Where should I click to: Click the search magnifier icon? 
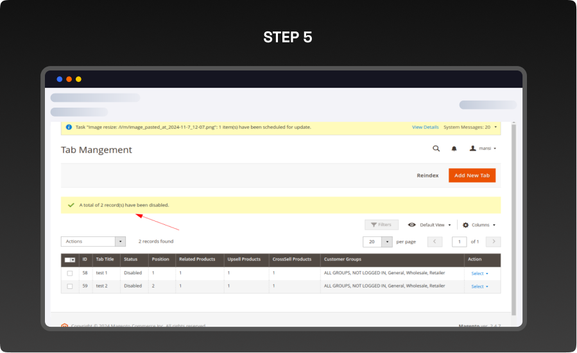[x=436, y=148]
